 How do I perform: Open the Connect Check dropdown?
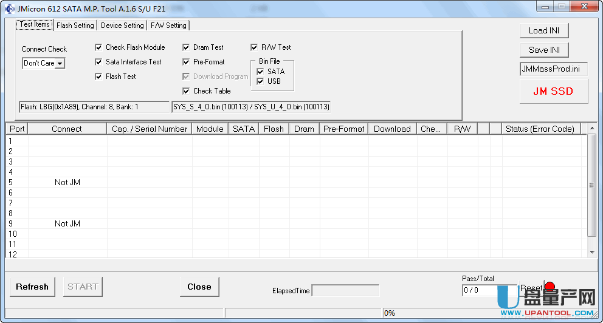(60, 63)
